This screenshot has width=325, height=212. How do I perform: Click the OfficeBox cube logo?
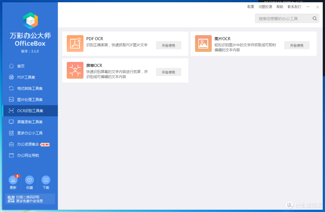pos(30,21)
